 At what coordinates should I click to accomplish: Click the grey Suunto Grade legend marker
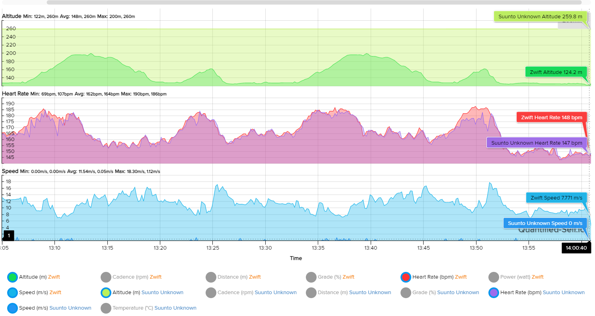(406, 293)
